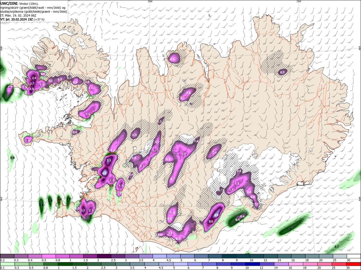Pick the final 30 swatch in top legend
Viewport: 361px width, 270px height.
[354, 256]
